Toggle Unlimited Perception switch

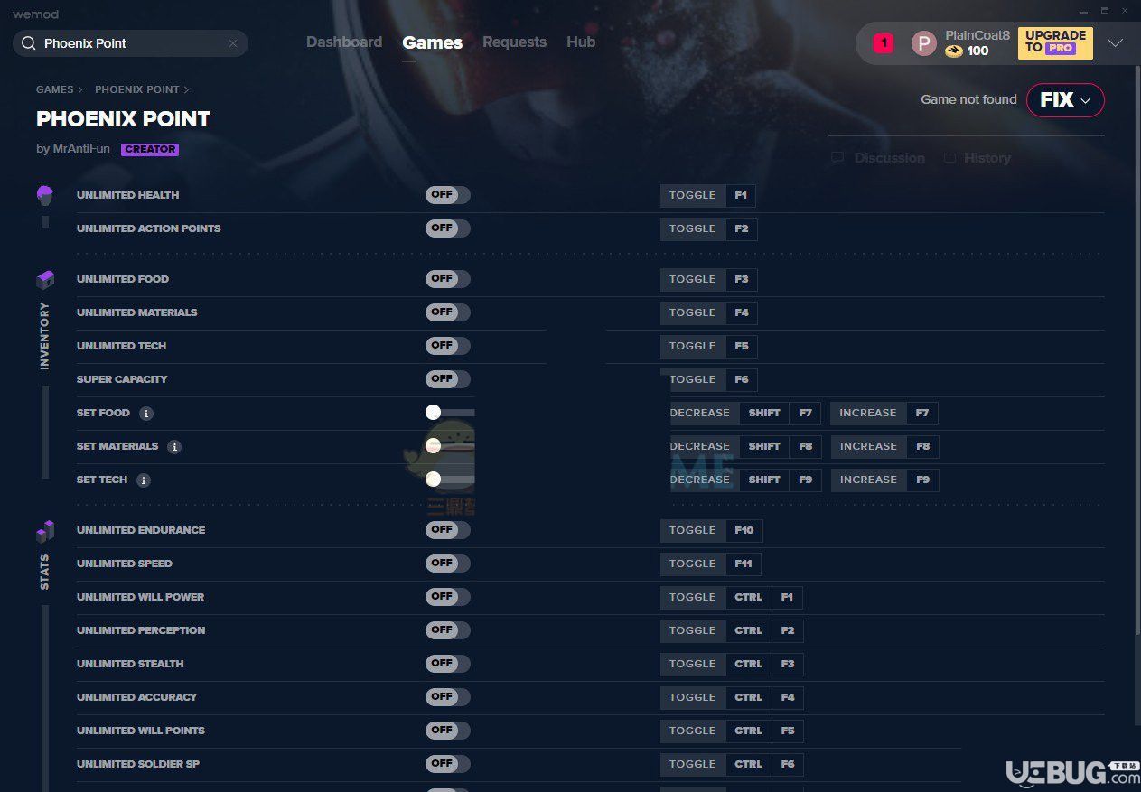(x=448, y=630)
